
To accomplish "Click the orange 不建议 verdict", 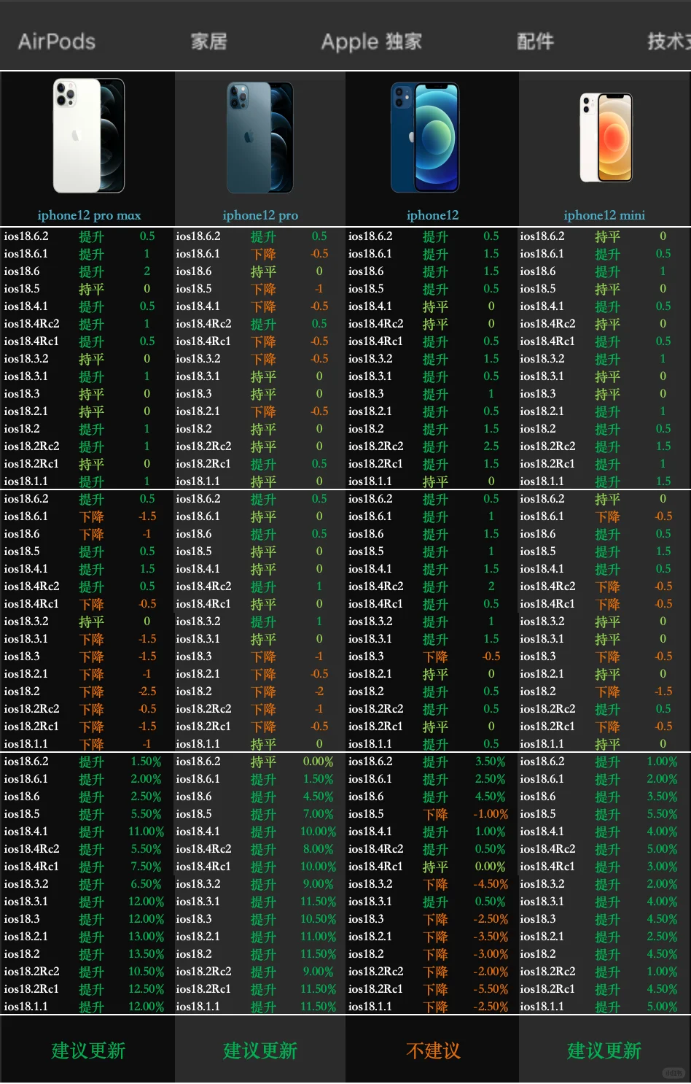I will click(433, 1050).
